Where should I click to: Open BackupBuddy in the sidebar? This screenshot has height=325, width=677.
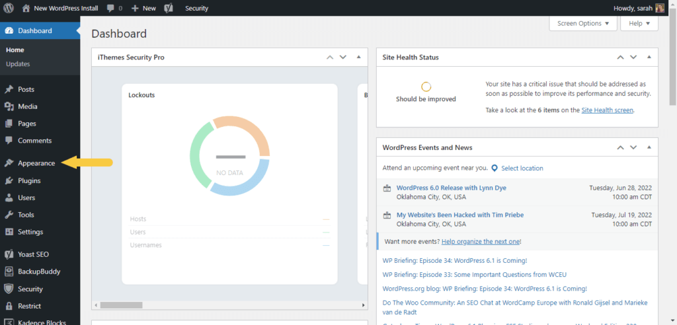[x=39, y=271]
